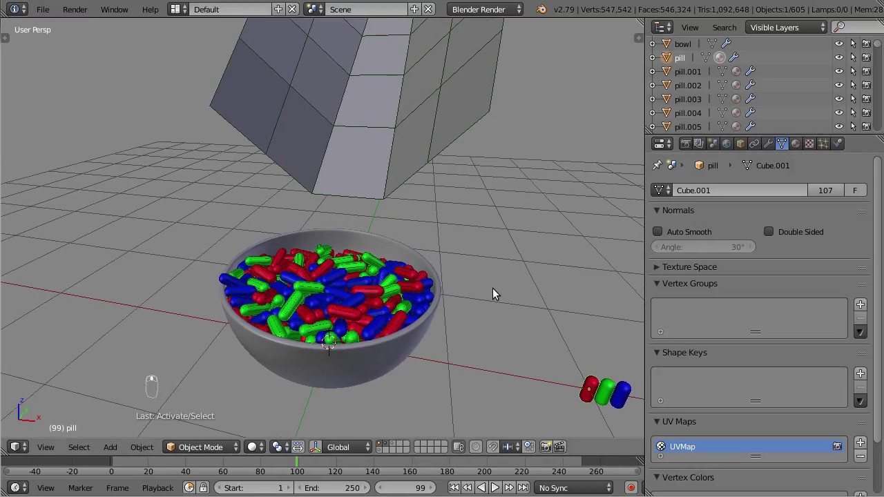Viewport: 884px width, 497px height.
Task: Click the Angle slider in Normals panel
Action: [704, 246]
